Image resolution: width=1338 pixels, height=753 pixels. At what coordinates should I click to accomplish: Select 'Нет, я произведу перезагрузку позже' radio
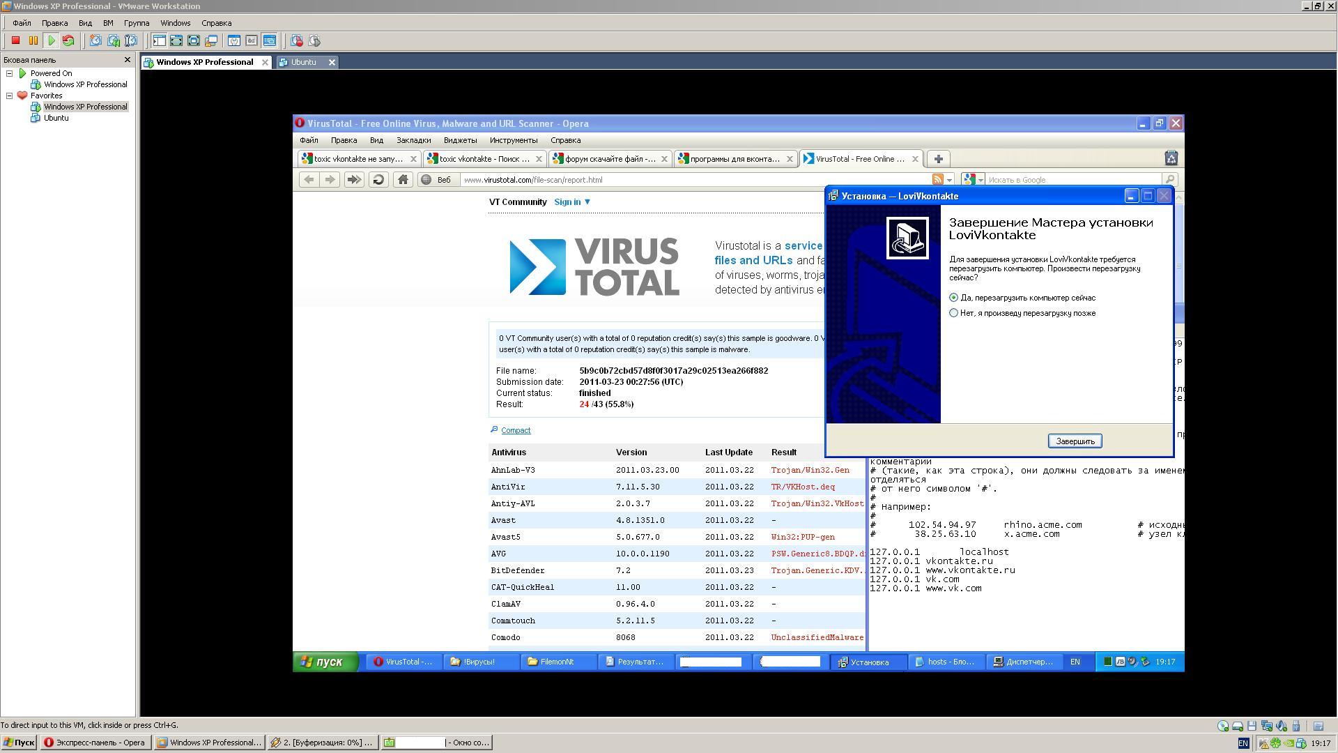953,313
